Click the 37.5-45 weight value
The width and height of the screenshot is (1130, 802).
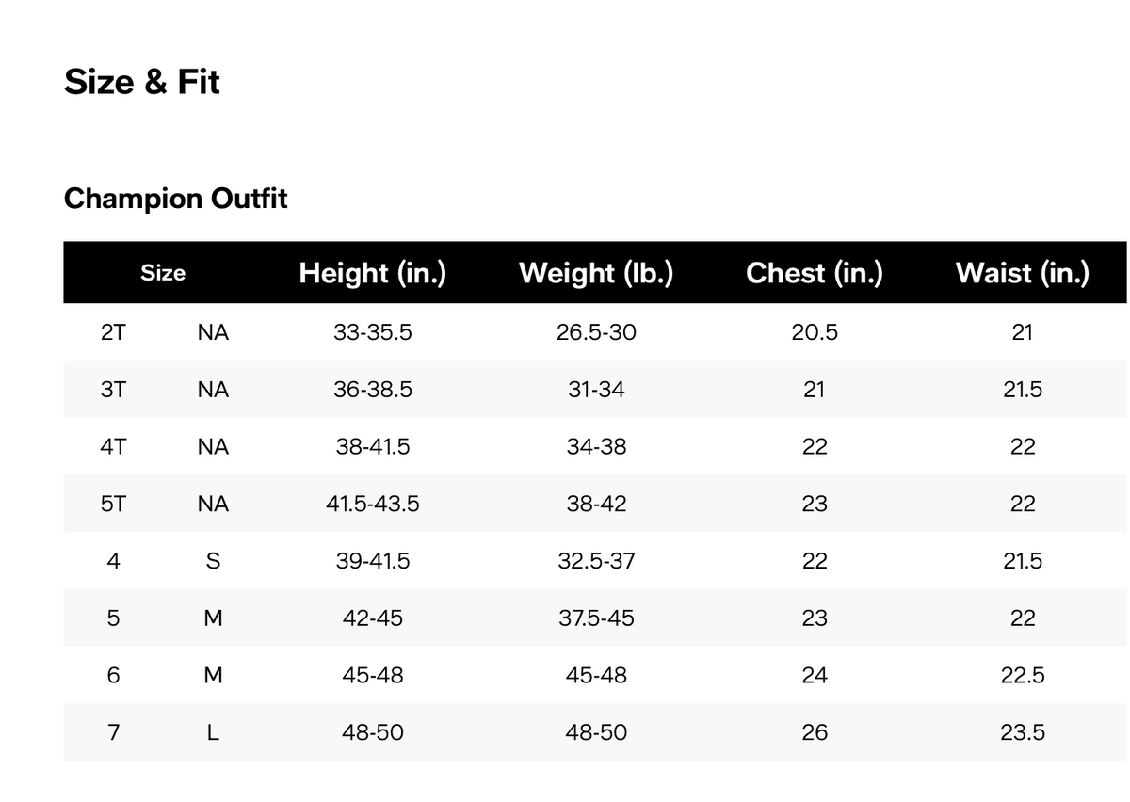click(596, 618)
